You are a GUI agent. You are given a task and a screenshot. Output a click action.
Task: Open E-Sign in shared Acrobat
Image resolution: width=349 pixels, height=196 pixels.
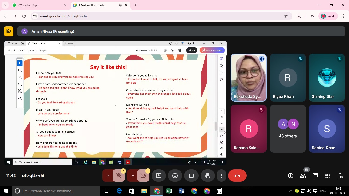(43, 51)
